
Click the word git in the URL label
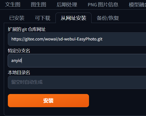tap(25, 30)
